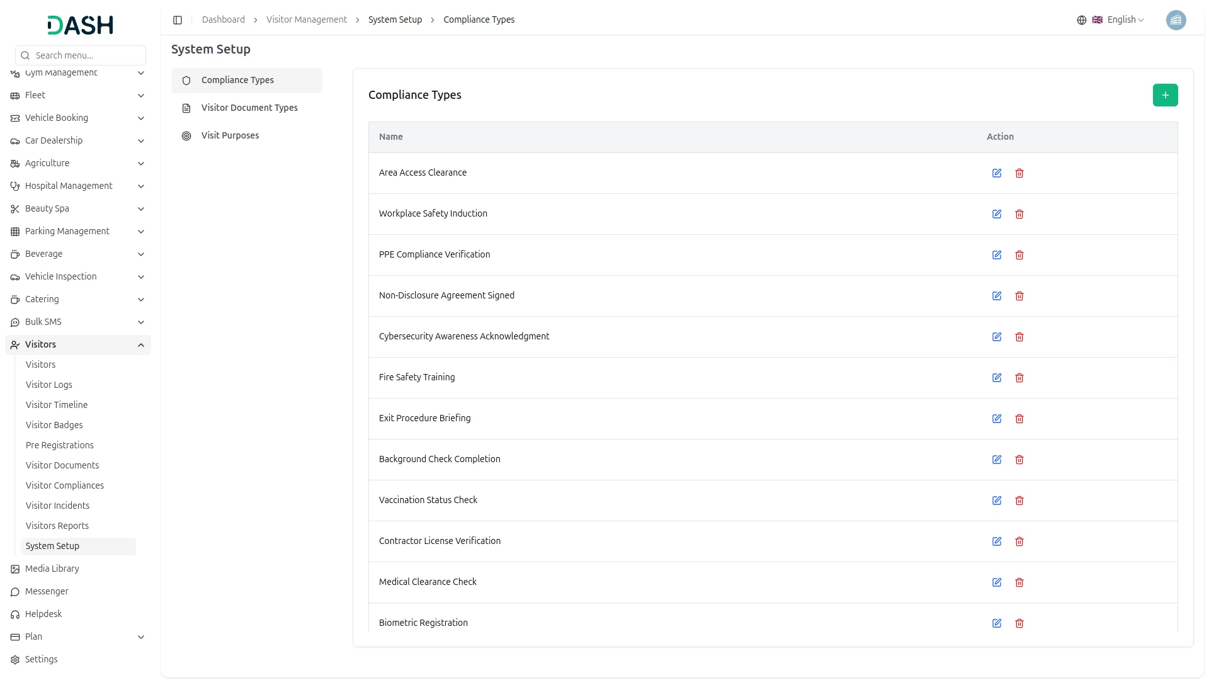Viewport: 1209px width, 680px height.
Task: Delete Background Check Completion entry
Action: tap(1019, 460)
